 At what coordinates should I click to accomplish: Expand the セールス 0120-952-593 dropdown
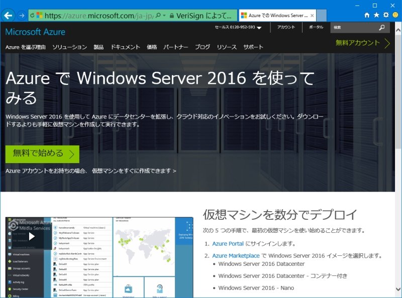(x=238, y=27)
